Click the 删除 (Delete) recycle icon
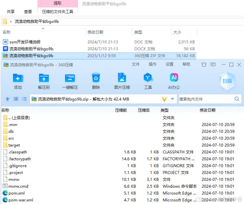244x204 pixels. [x=96, y=78]
